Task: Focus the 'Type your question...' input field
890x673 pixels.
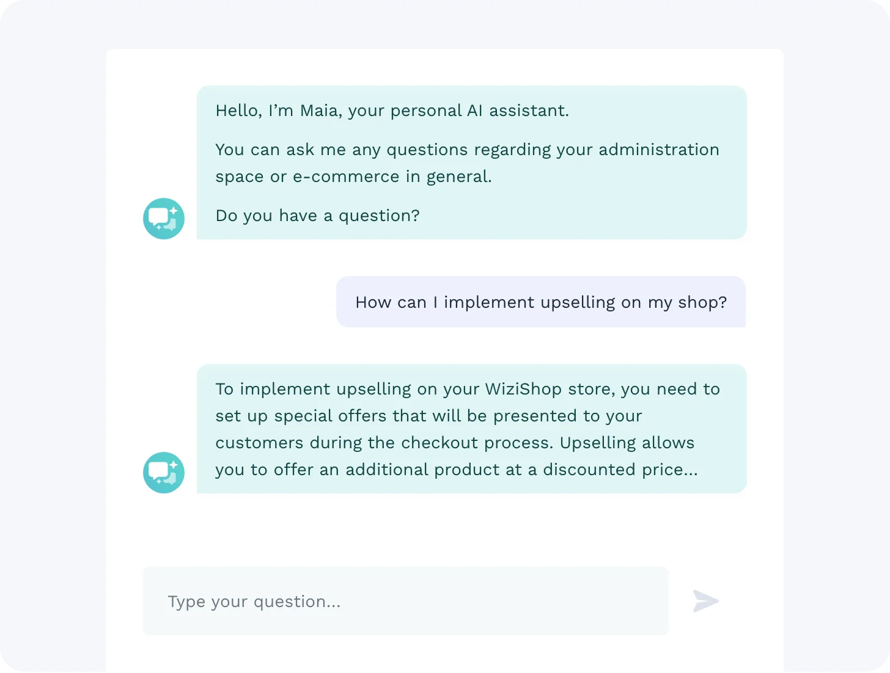Action: click(405, 601)
